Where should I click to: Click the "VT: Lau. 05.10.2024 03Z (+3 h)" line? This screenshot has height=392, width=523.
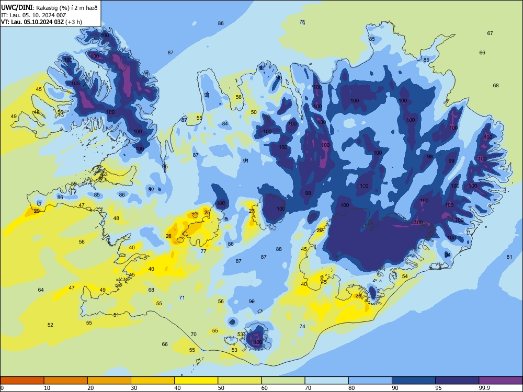click(x=41, y=22)
